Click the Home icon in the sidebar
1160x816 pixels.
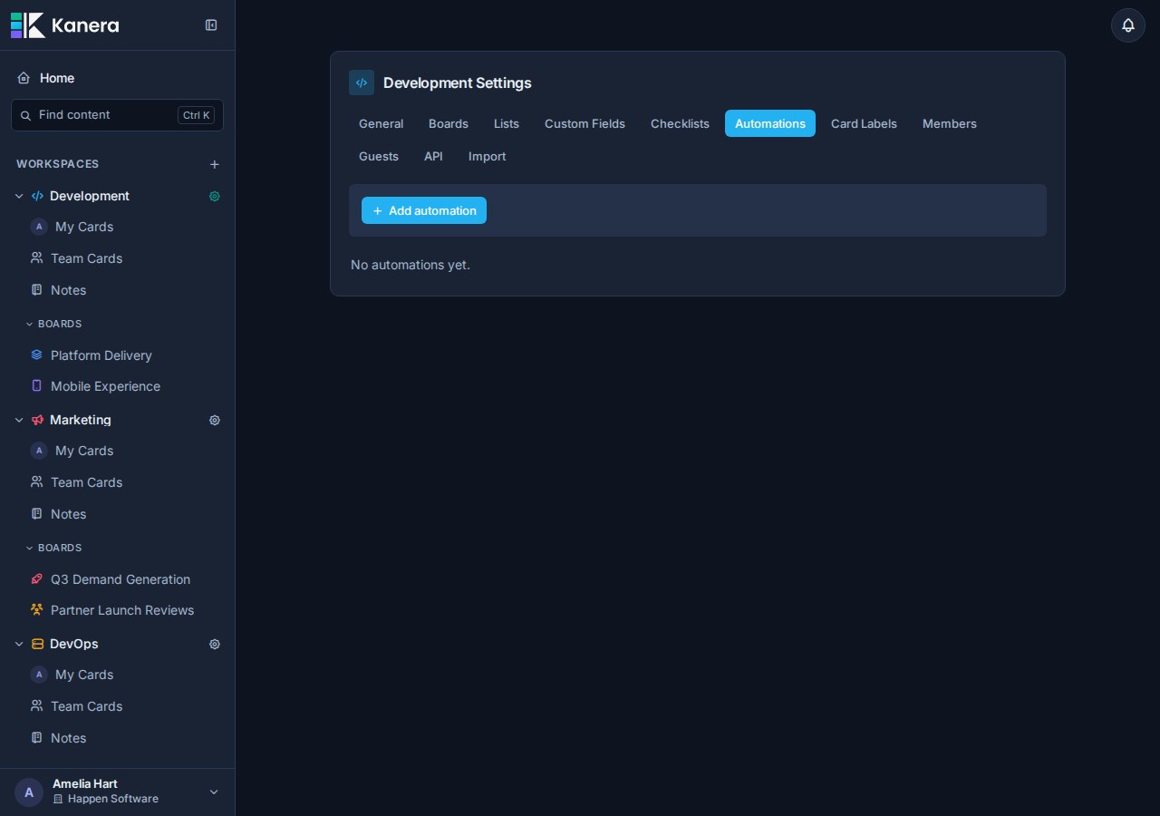24,78
